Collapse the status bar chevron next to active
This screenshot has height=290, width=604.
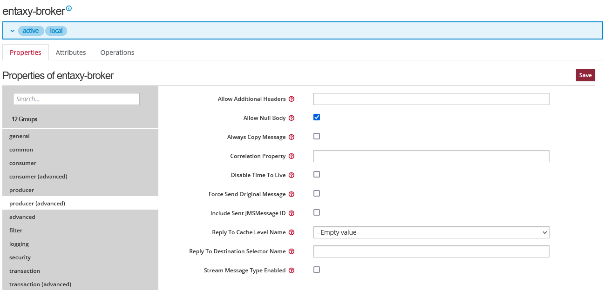tap(13, 31)
